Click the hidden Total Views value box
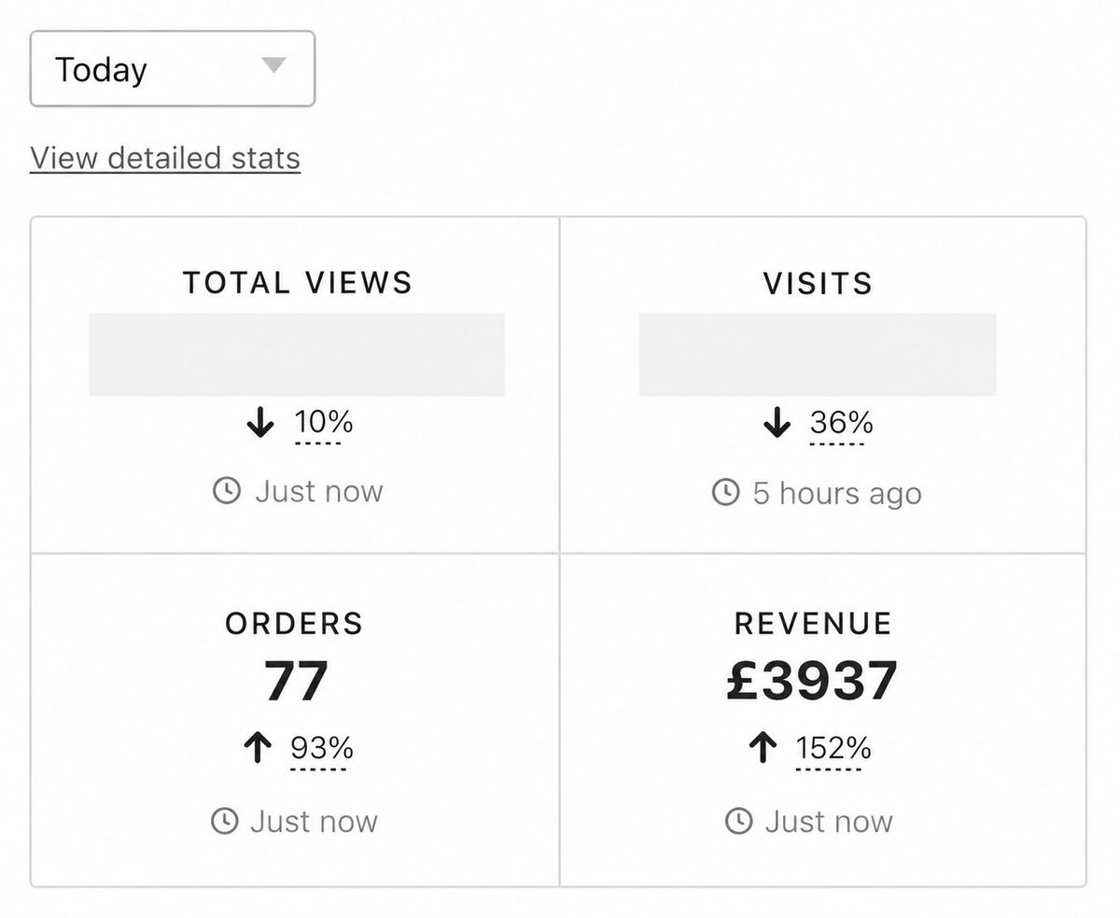 tap(297, 355)
